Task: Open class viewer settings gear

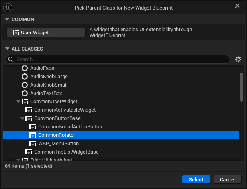Action: 238,59
